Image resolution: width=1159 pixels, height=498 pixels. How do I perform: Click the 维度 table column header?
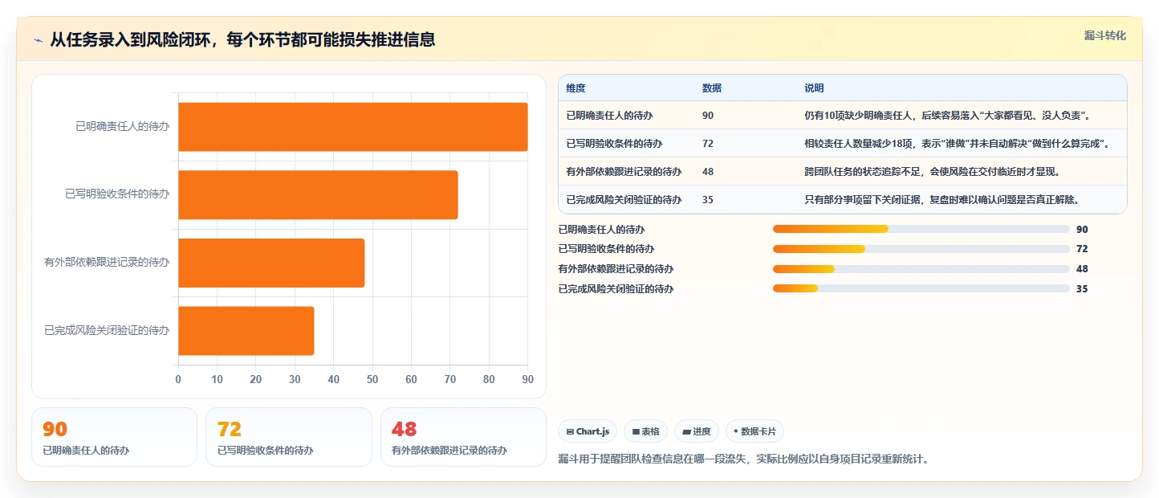575,88
